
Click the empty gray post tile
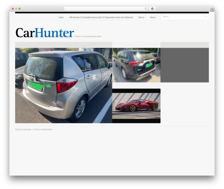click(x=185, y=65)
